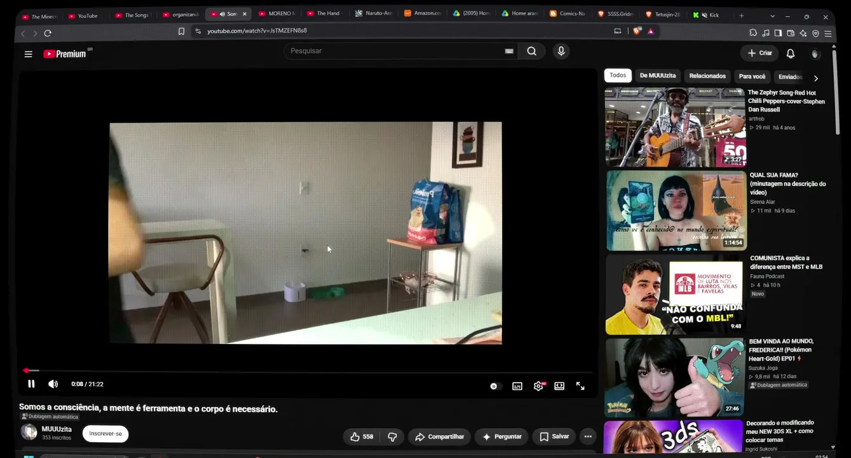Go forward in browser history
Image resolution: width=851 pixels, height=458 pixels.
coord(35,33)
